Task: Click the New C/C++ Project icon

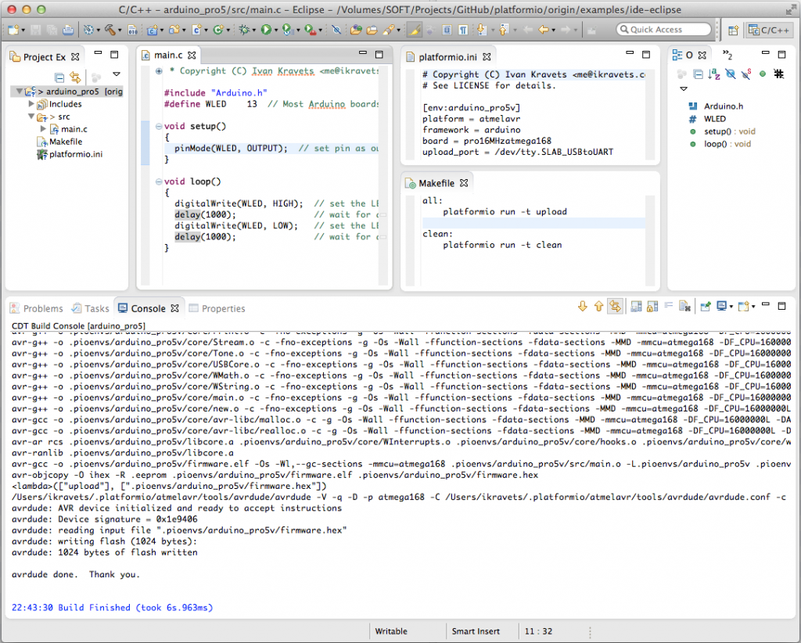Action: 153,31
